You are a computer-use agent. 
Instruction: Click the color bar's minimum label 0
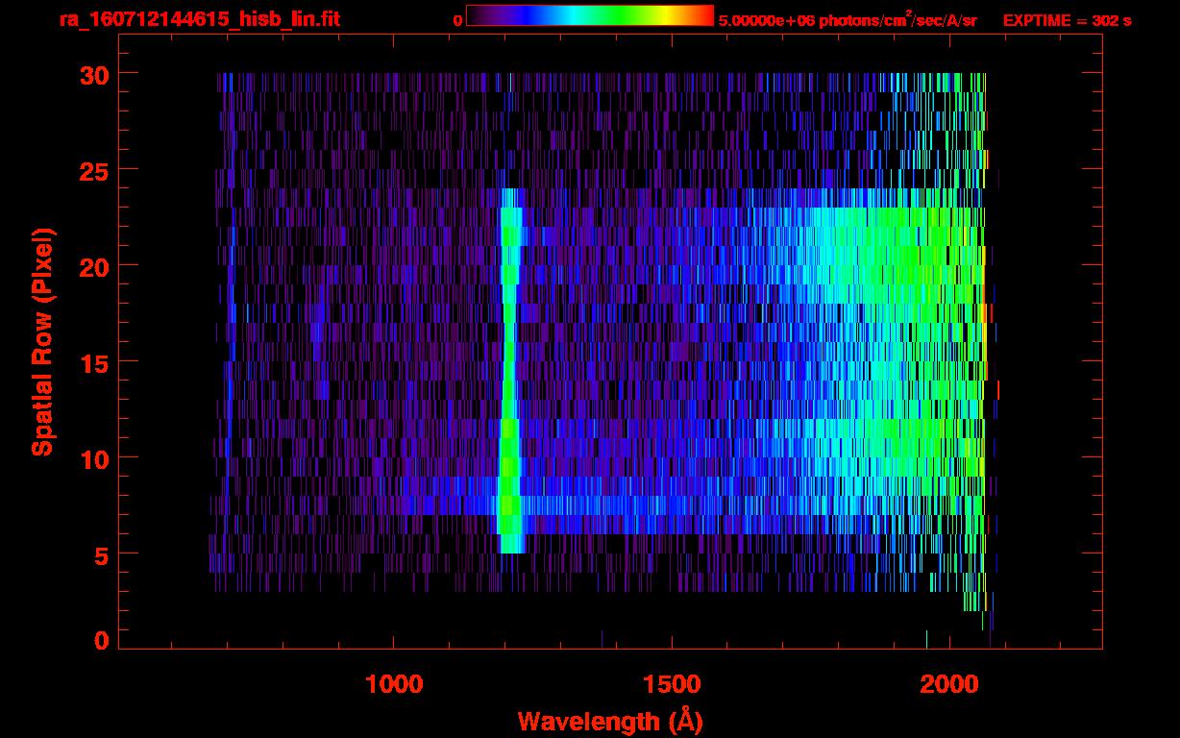458,20
